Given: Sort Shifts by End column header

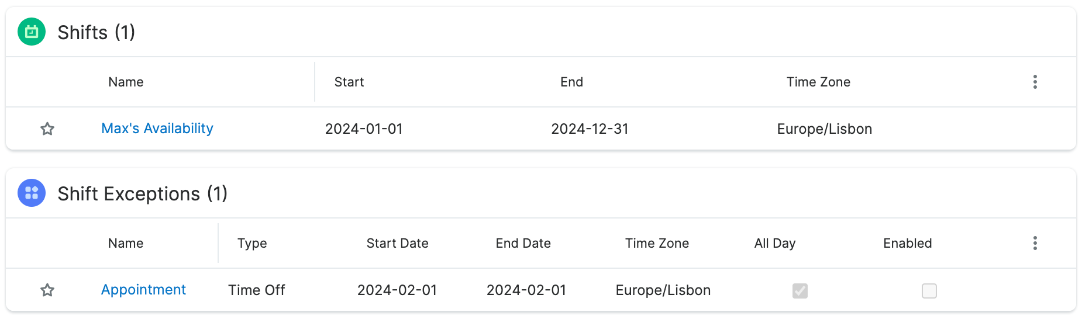Looking at the screenshot, I should point(571,82).
